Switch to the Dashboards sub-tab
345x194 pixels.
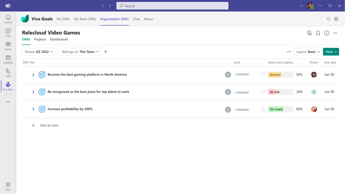click(x=59, y=39)
